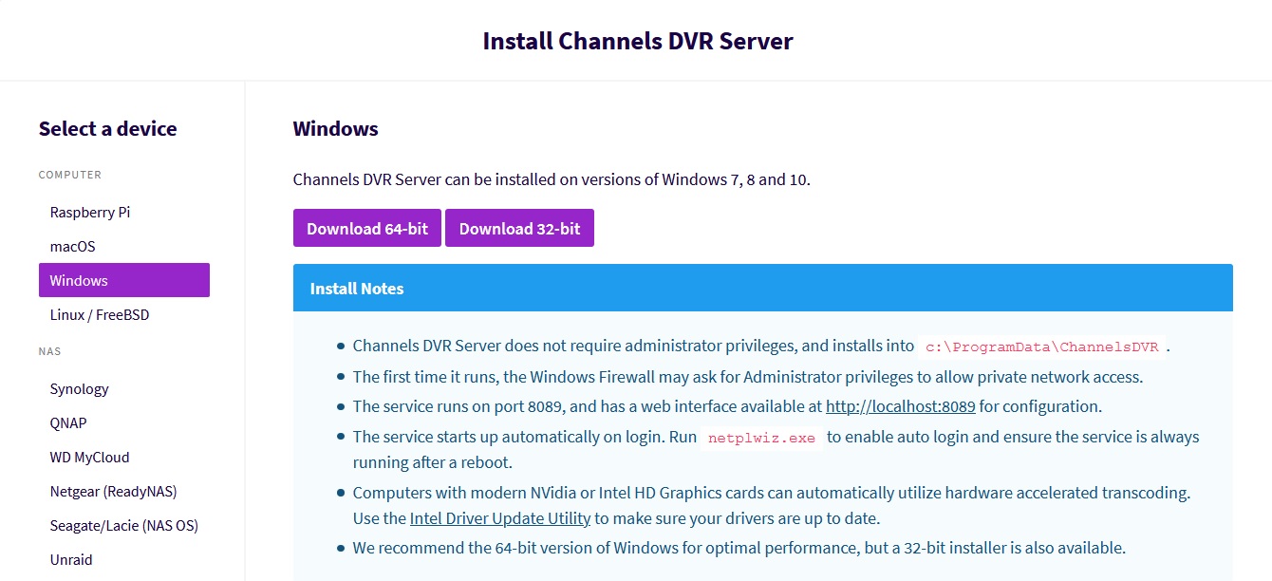Viewport: 1272px width, 581px height.
Task: Click the c:\ProgramData\ChannelsDVR code path
Action: [1041, 347]
